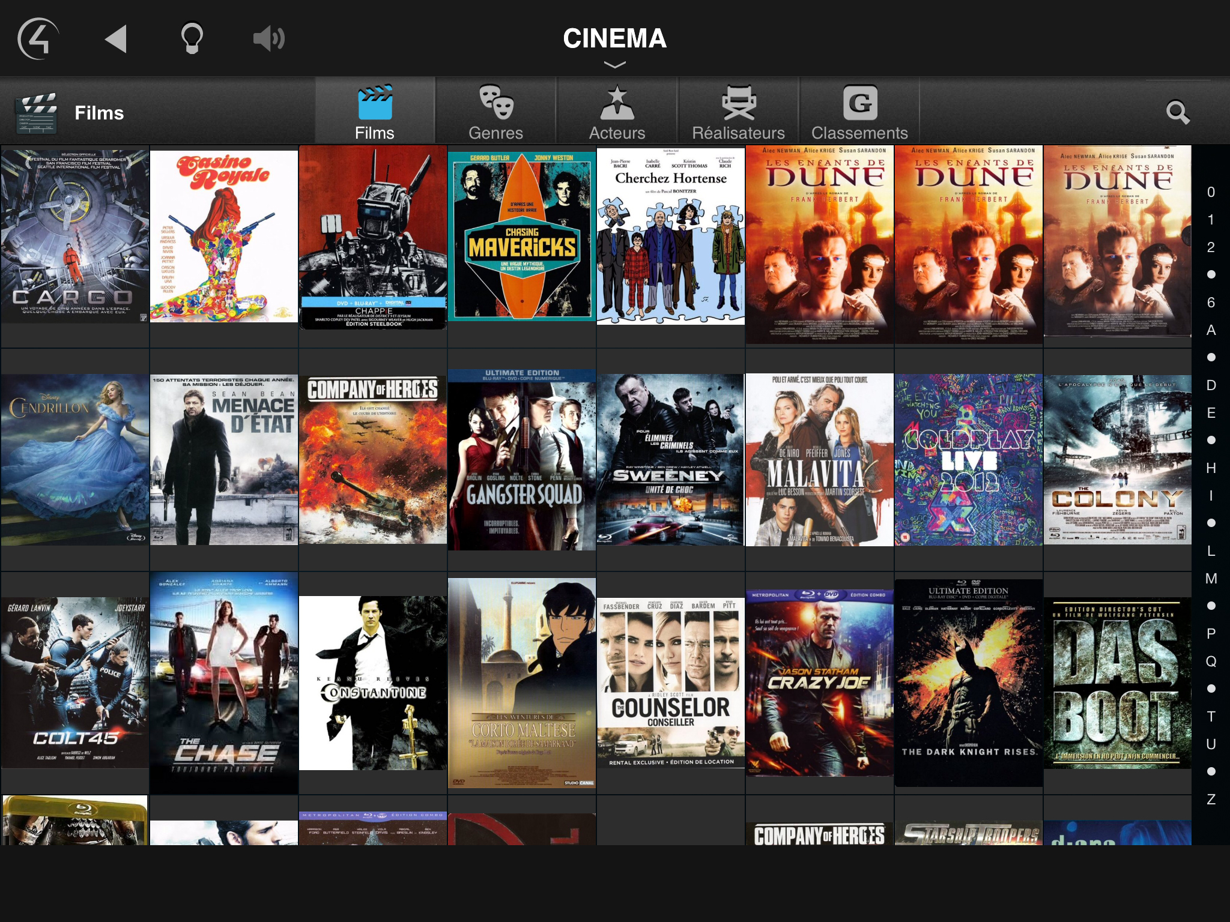Select the Crazy Joe cover

pyautogui.click(x=820, y=683)
